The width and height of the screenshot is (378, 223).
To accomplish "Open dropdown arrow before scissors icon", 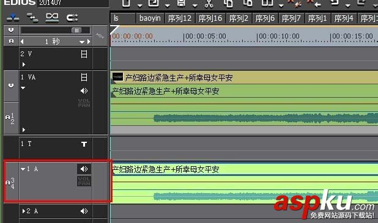I will [x=195, y=5].
